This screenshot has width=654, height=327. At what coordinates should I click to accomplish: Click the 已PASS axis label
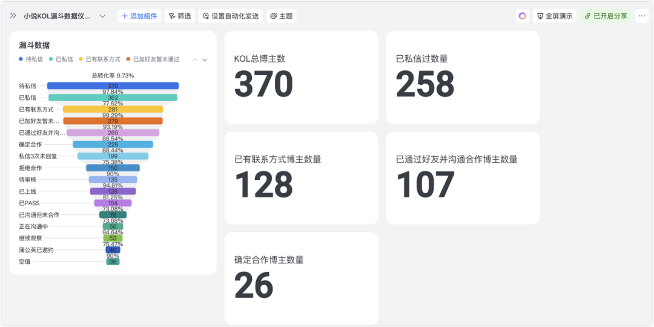pos(28,203)
